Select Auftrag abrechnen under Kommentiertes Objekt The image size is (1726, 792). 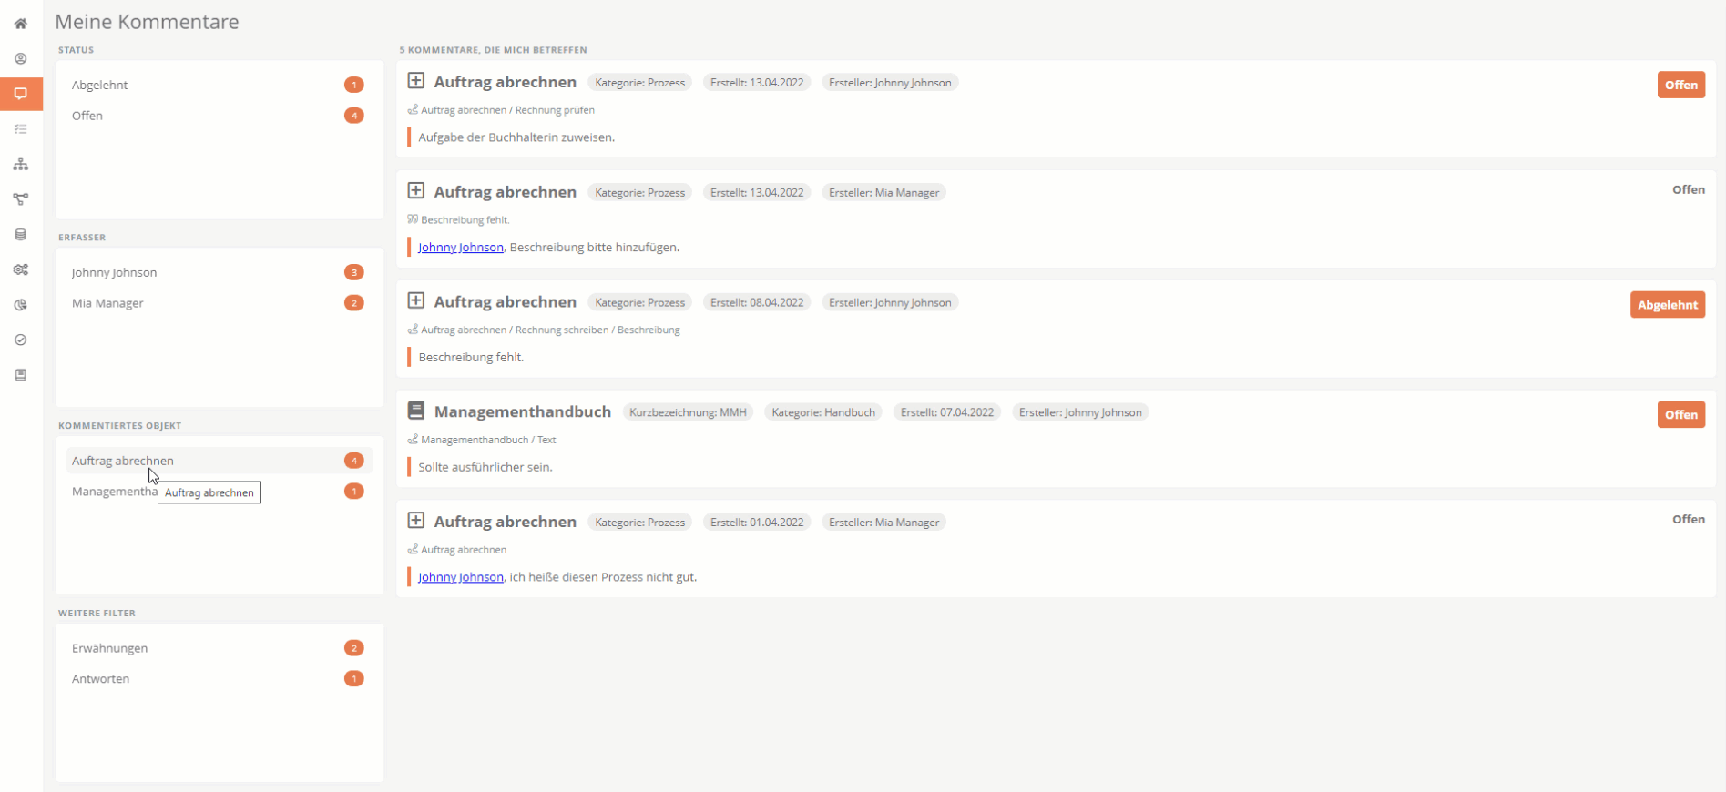click(219, 461)
